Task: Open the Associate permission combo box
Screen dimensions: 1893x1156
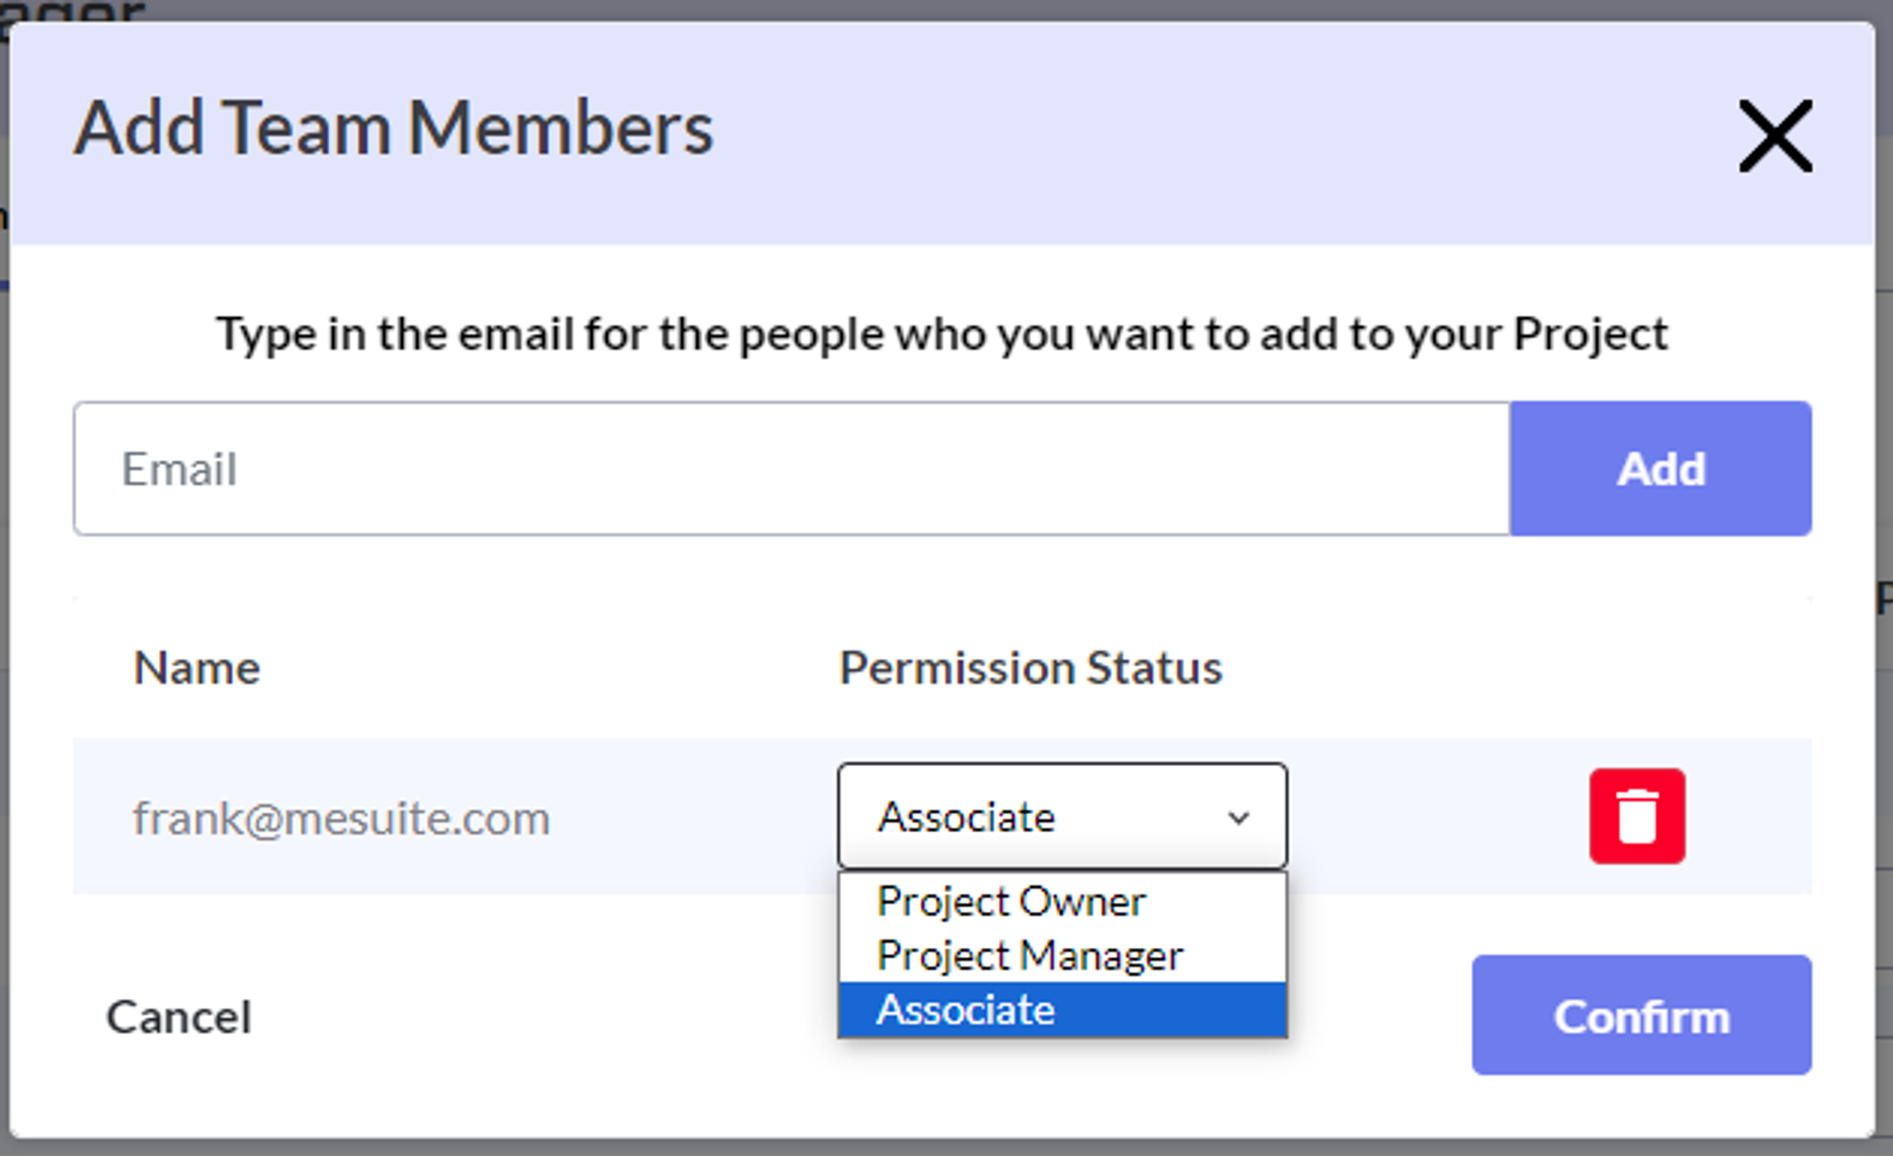Action: [1041, 816]
